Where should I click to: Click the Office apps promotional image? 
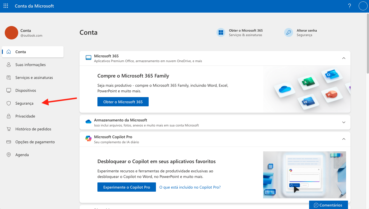click(x=307, y=89)
